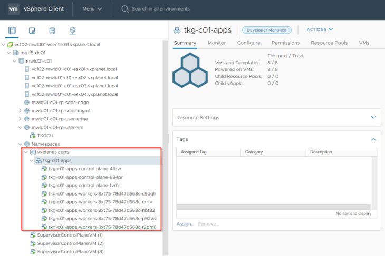Screen dimensions: 385x256
Task: Click the large hexagon cluster summary icon
Action: point(190,70)
